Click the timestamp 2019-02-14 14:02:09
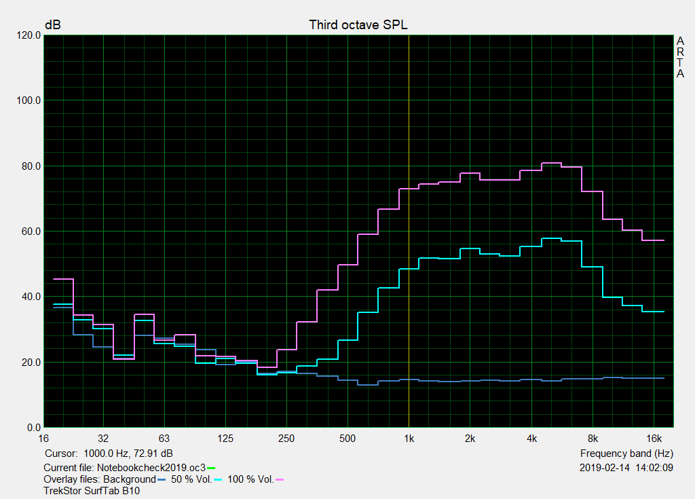Screen dimensions: 695x499 tap(626, 468)
